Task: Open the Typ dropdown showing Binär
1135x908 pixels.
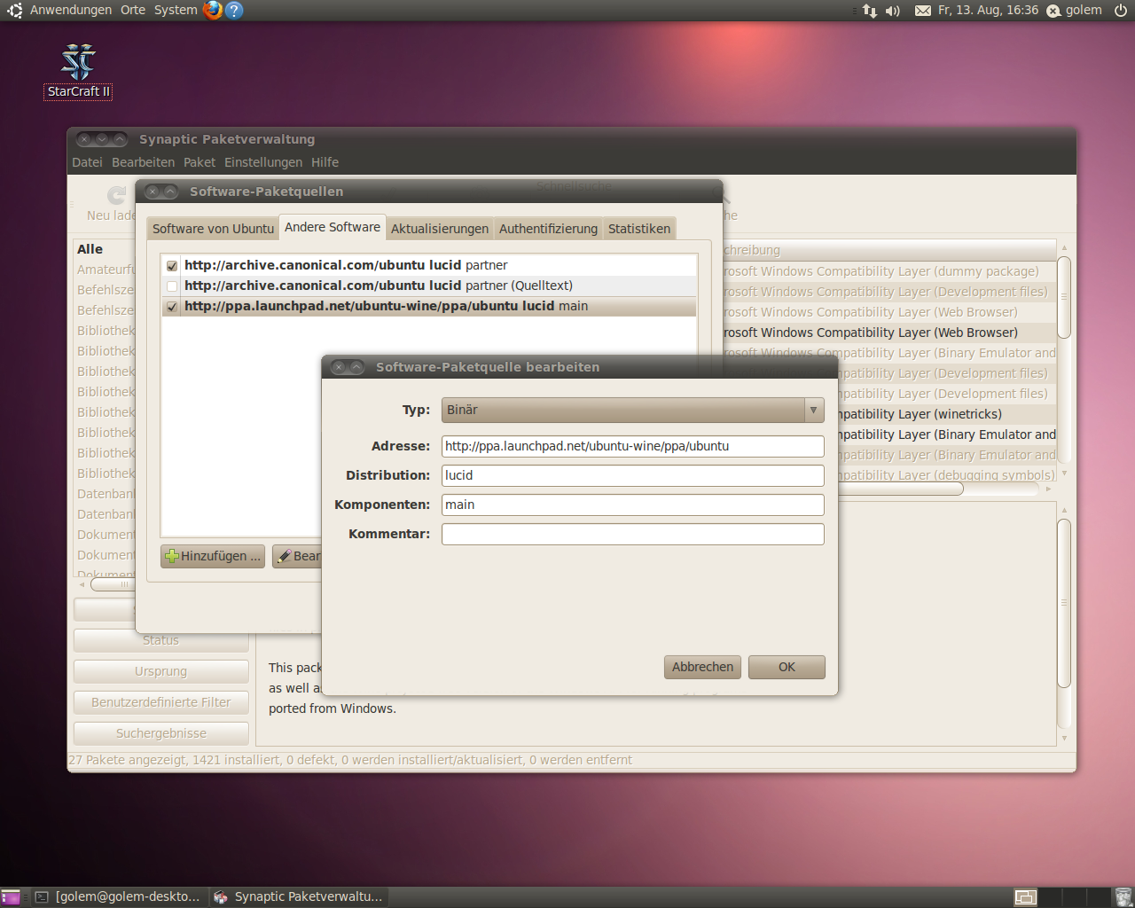Action: (x=632, y=410)
